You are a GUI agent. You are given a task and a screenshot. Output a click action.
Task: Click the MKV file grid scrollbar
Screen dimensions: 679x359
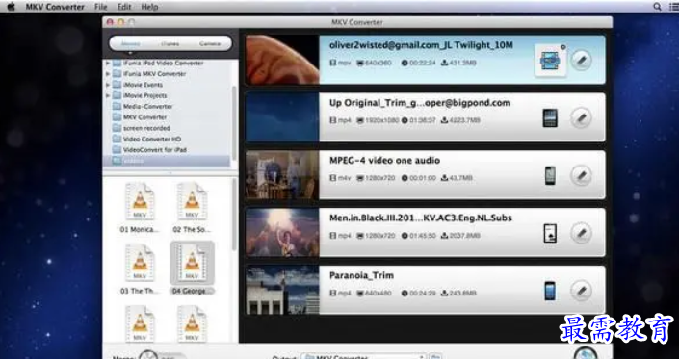coord(235,214)
